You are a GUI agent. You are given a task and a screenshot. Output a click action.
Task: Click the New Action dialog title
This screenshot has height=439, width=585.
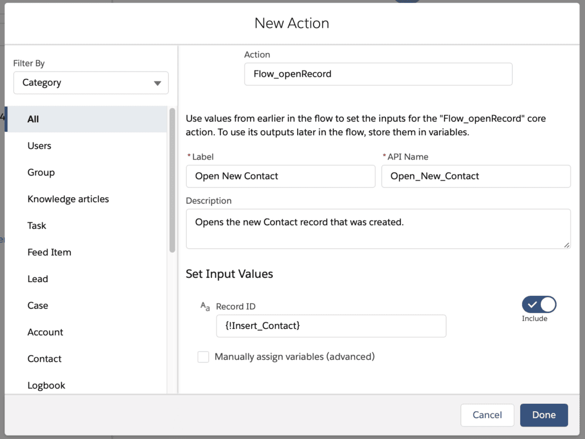292,23
